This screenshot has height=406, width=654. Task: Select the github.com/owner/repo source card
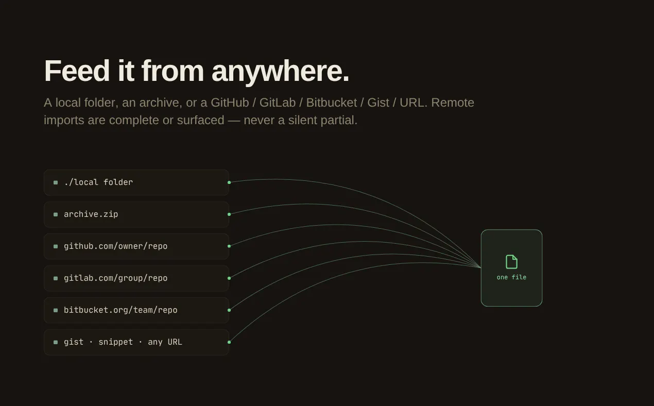pyautogui.click(x=136, y=246)
